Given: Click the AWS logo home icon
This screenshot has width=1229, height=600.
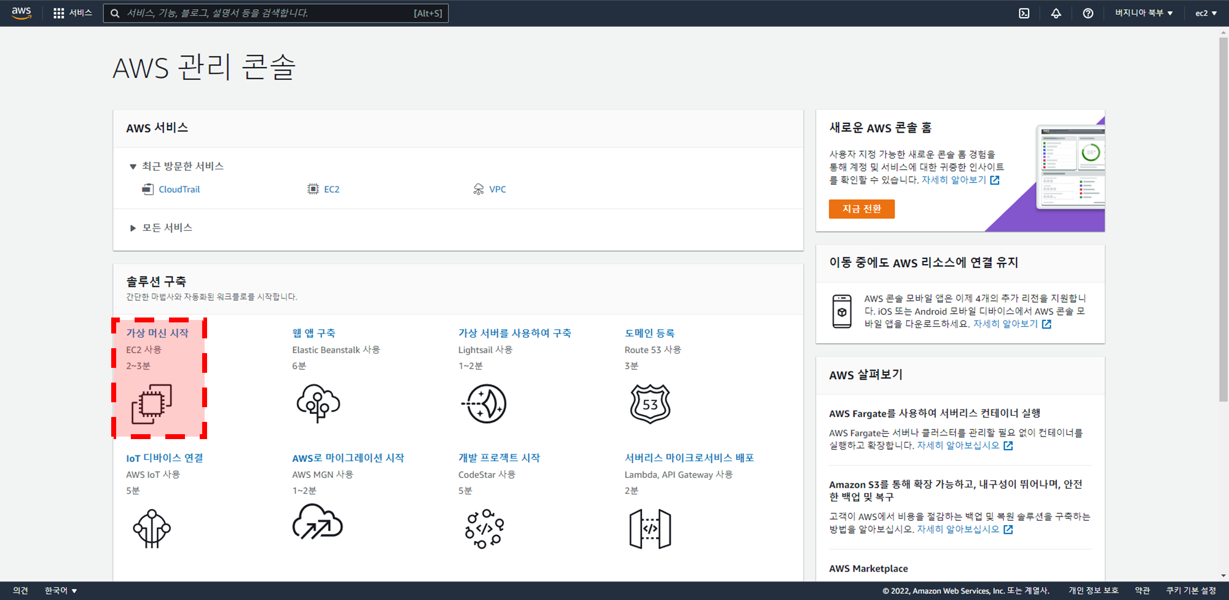Looking at the screenshot, I should [x=22, y=13].
